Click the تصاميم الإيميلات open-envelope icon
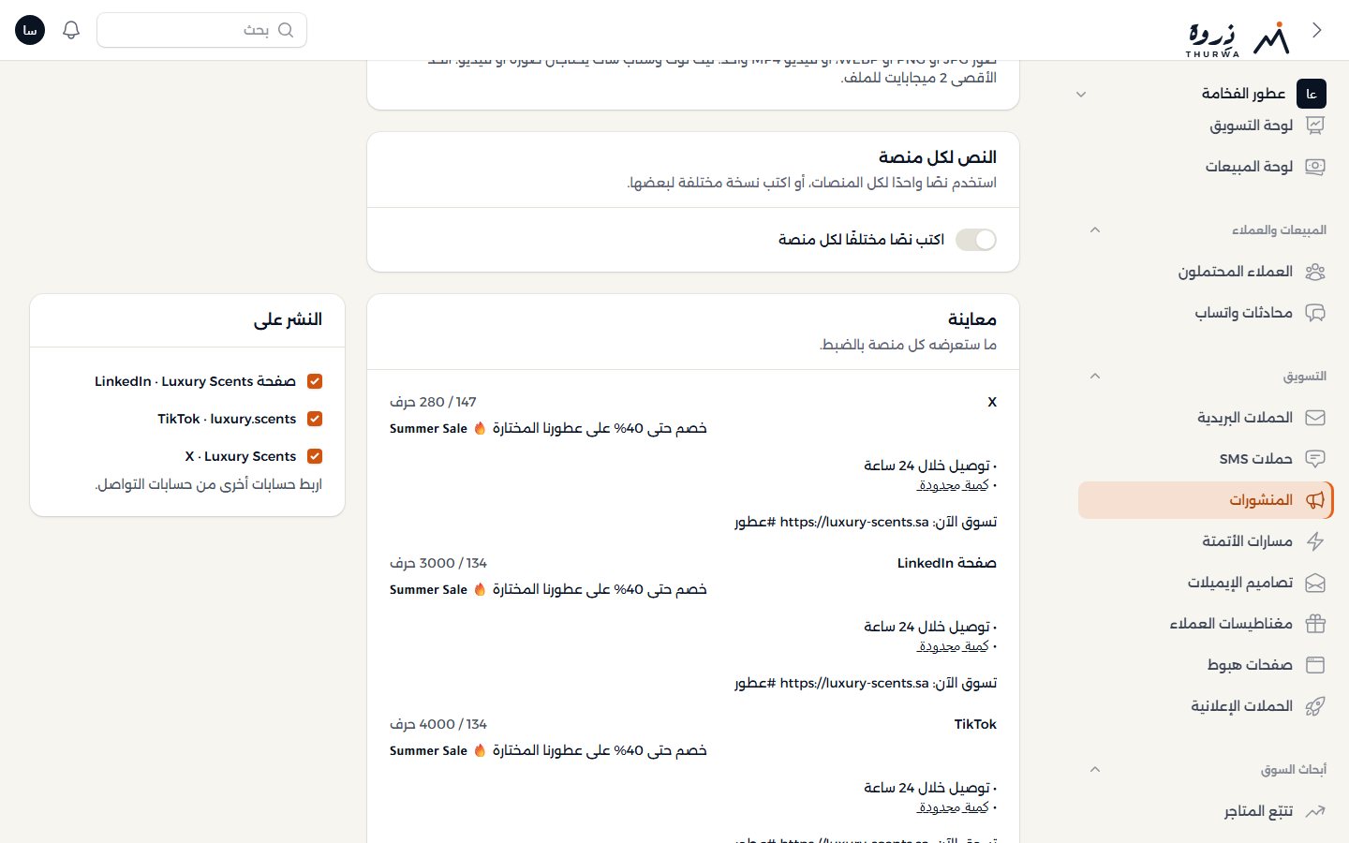Image resolution: width=1349 pixels, height=843 pixels. pos(1315,583)
